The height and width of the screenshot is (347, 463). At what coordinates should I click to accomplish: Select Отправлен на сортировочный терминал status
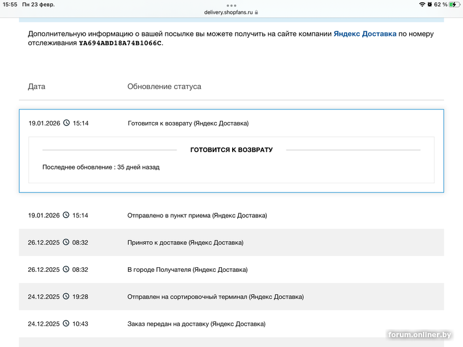pos(215,297)
